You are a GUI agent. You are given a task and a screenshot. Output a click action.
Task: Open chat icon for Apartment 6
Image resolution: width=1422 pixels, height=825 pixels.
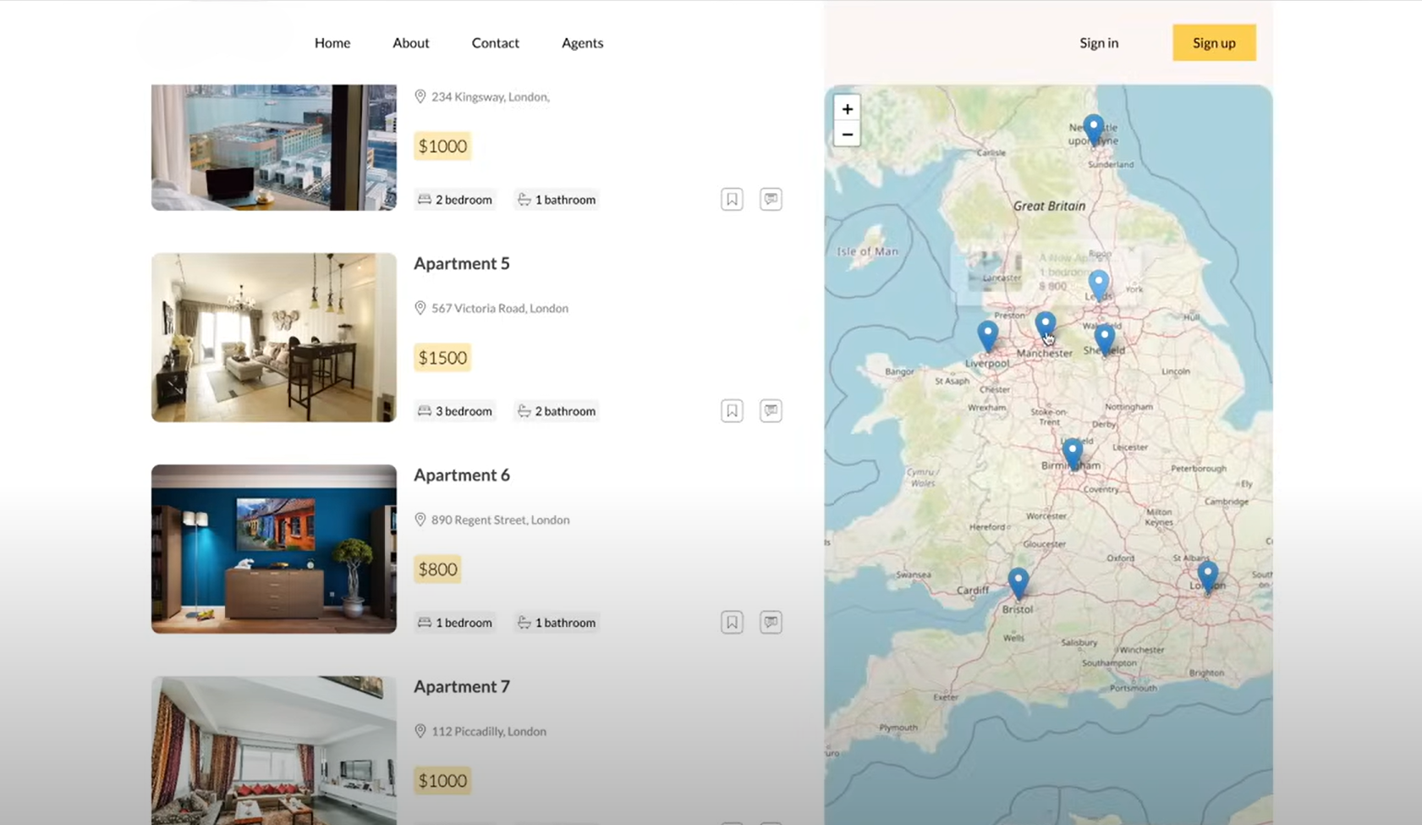click(x=771, y=622)
